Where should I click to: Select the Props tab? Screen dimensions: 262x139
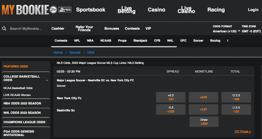pyautogui.click(x=122, y=41)
